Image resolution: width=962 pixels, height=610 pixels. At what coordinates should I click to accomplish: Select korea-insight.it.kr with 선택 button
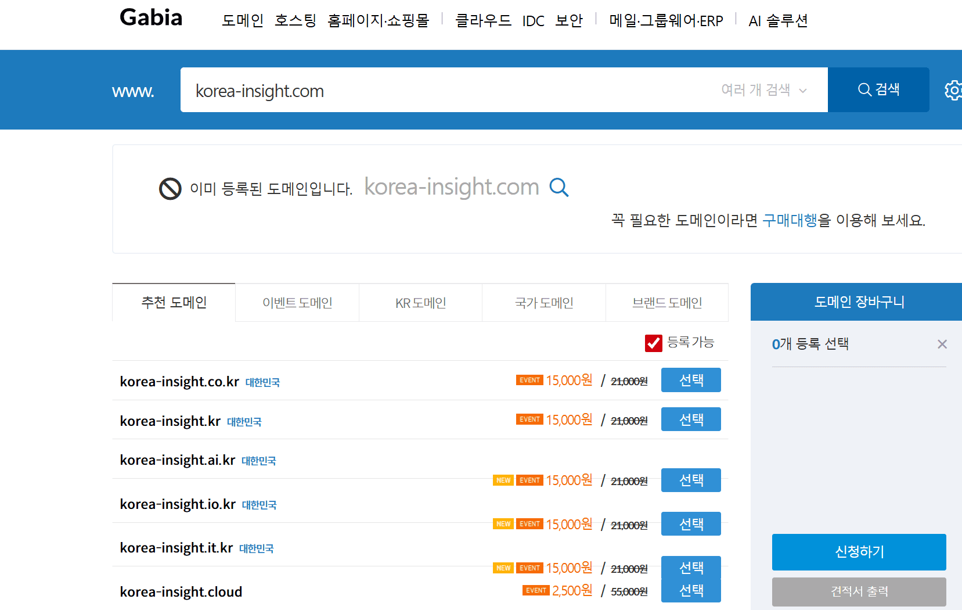691,567
